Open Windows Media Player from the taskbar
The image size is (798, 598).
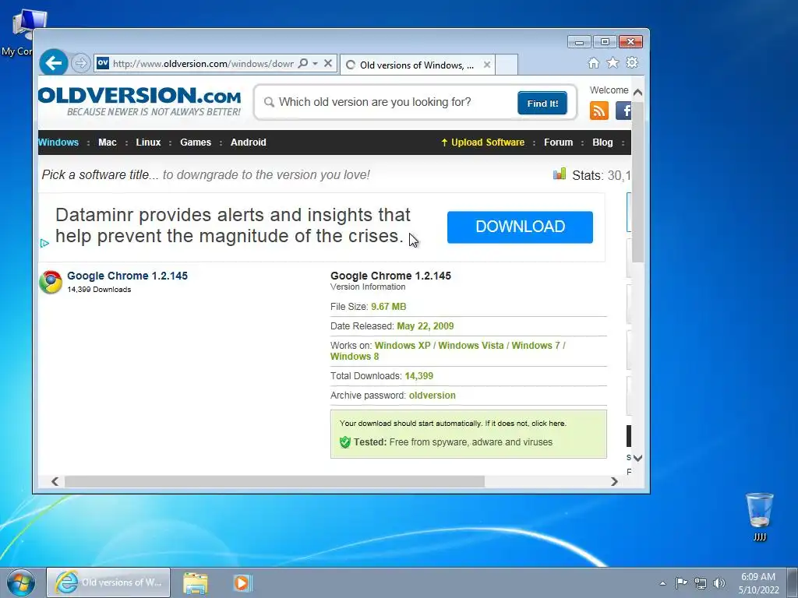[242, 582]
